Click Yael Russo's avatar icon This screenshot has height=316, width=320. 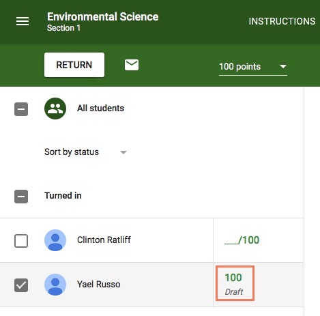pos(55,285)
